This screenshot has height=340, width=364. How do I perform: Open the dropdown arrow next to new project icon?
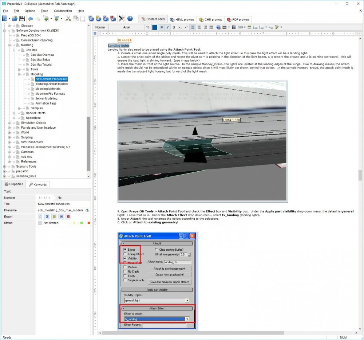click(x=9, y=19)
